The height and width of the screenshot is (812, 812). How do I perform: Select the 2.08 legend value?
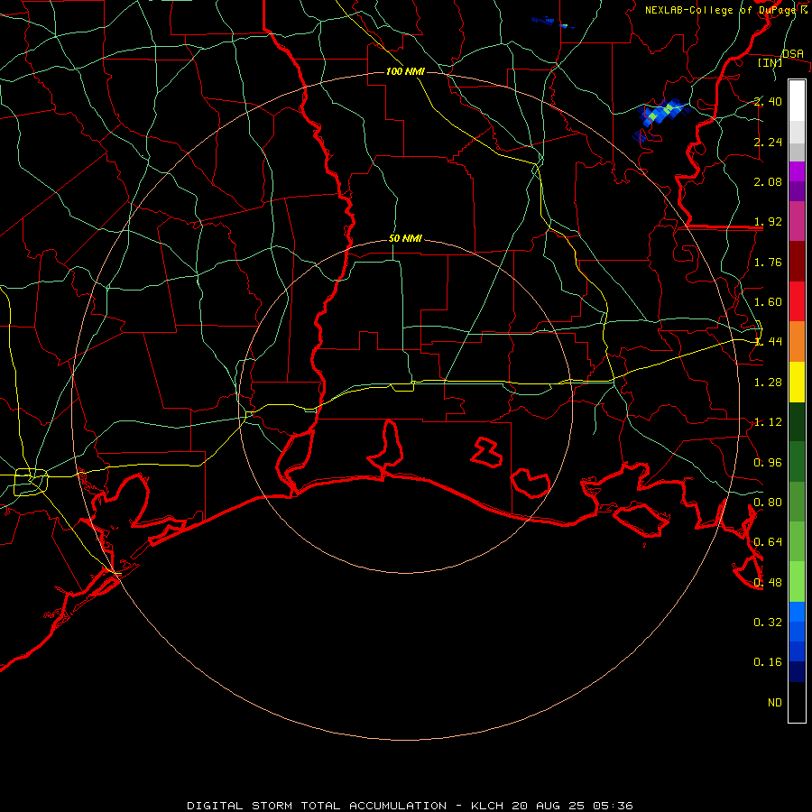pos(768,181)
